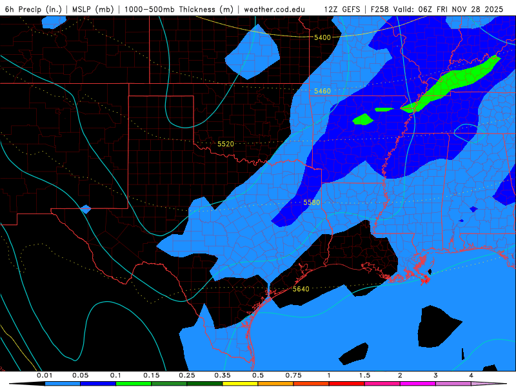
Task: Click the 5520 thickness contour label
Action: click(225, 144)
